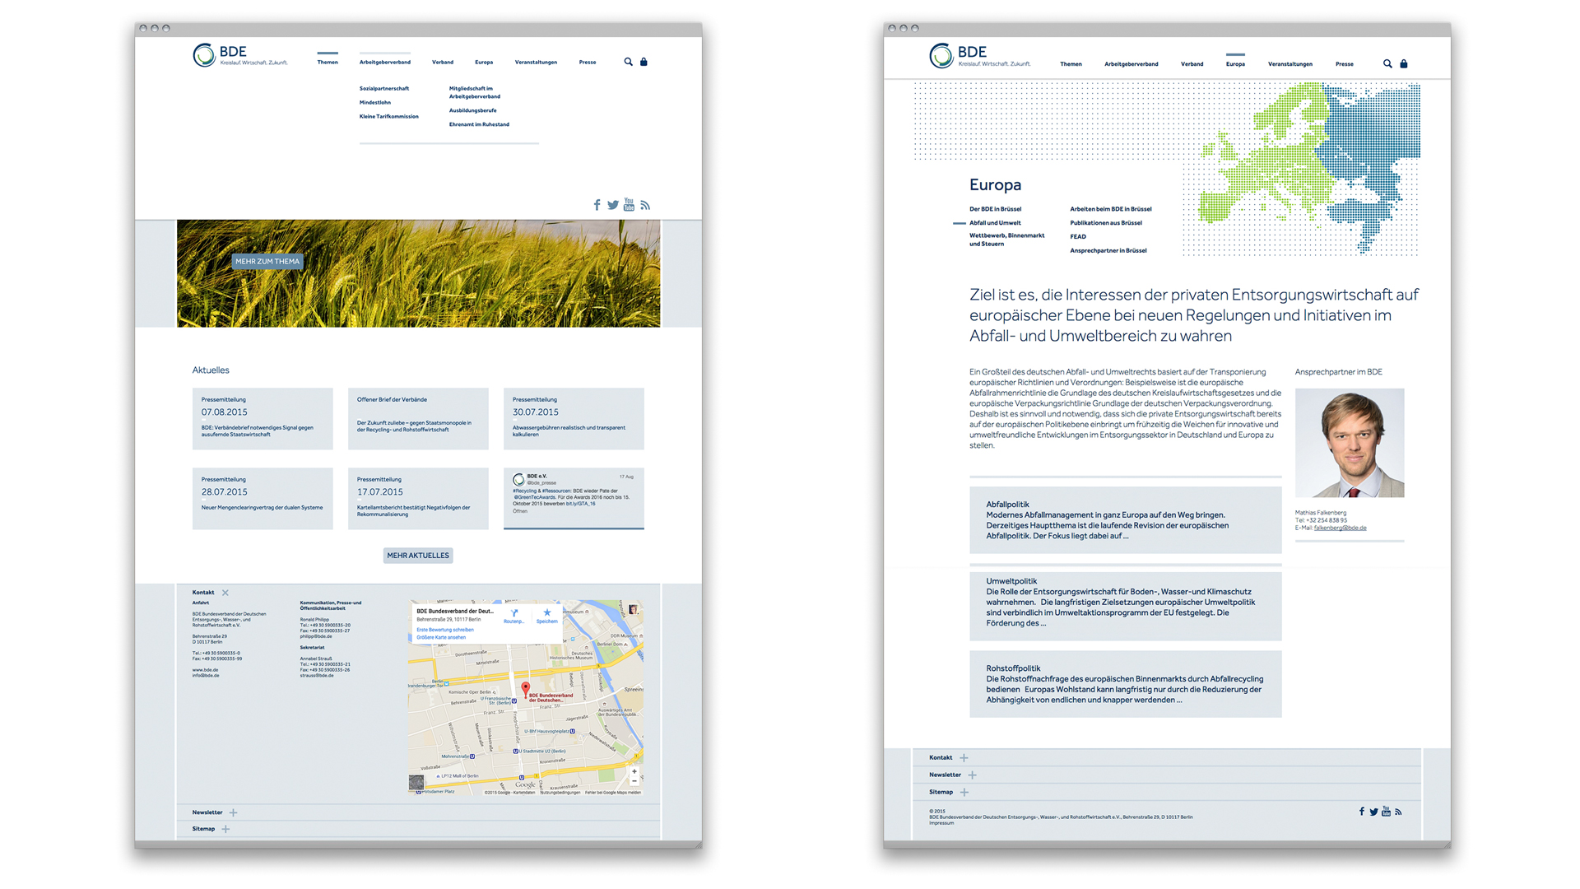Open the BDE e.V. tweet card
The width and height of the screenshot is (1580, 889).
click(x=574, y=498)
